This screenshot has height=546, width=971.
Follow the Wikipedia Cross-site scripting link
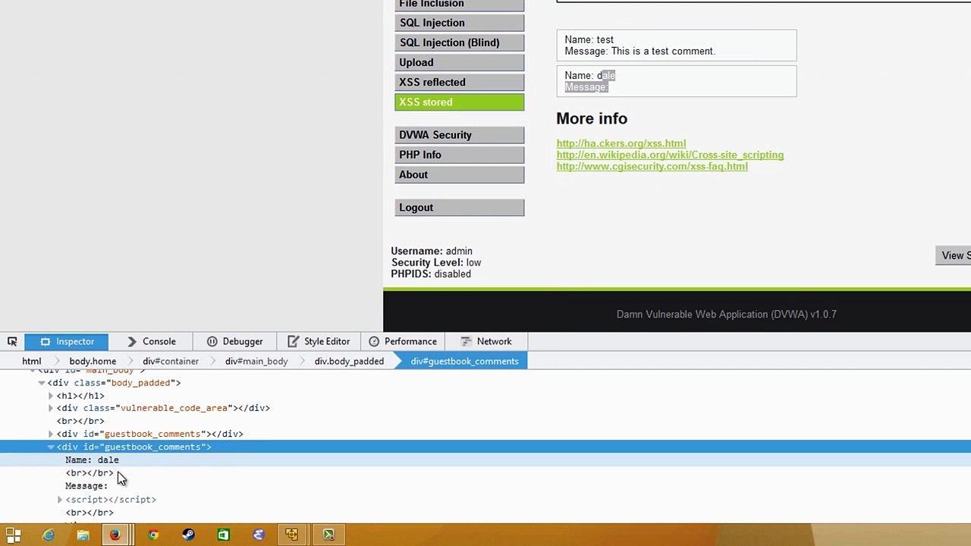[x=670, y=155]
